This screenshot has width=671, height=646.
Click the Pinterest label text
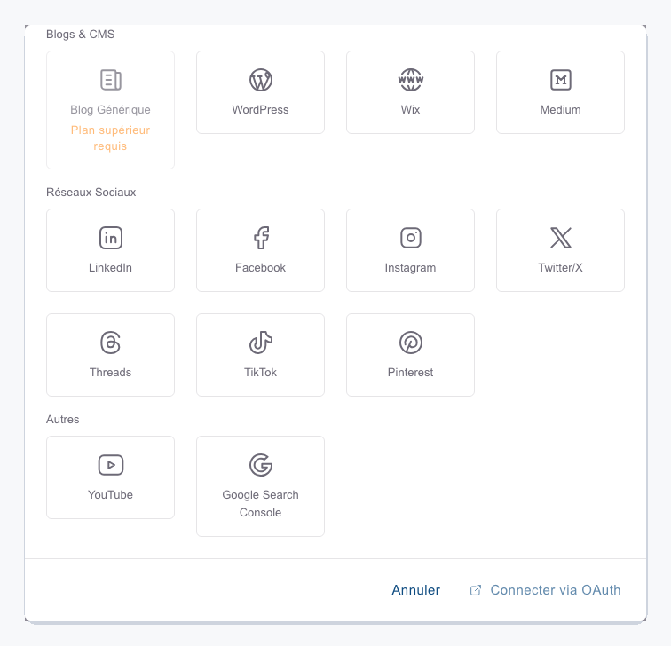[x=410, y=373]
